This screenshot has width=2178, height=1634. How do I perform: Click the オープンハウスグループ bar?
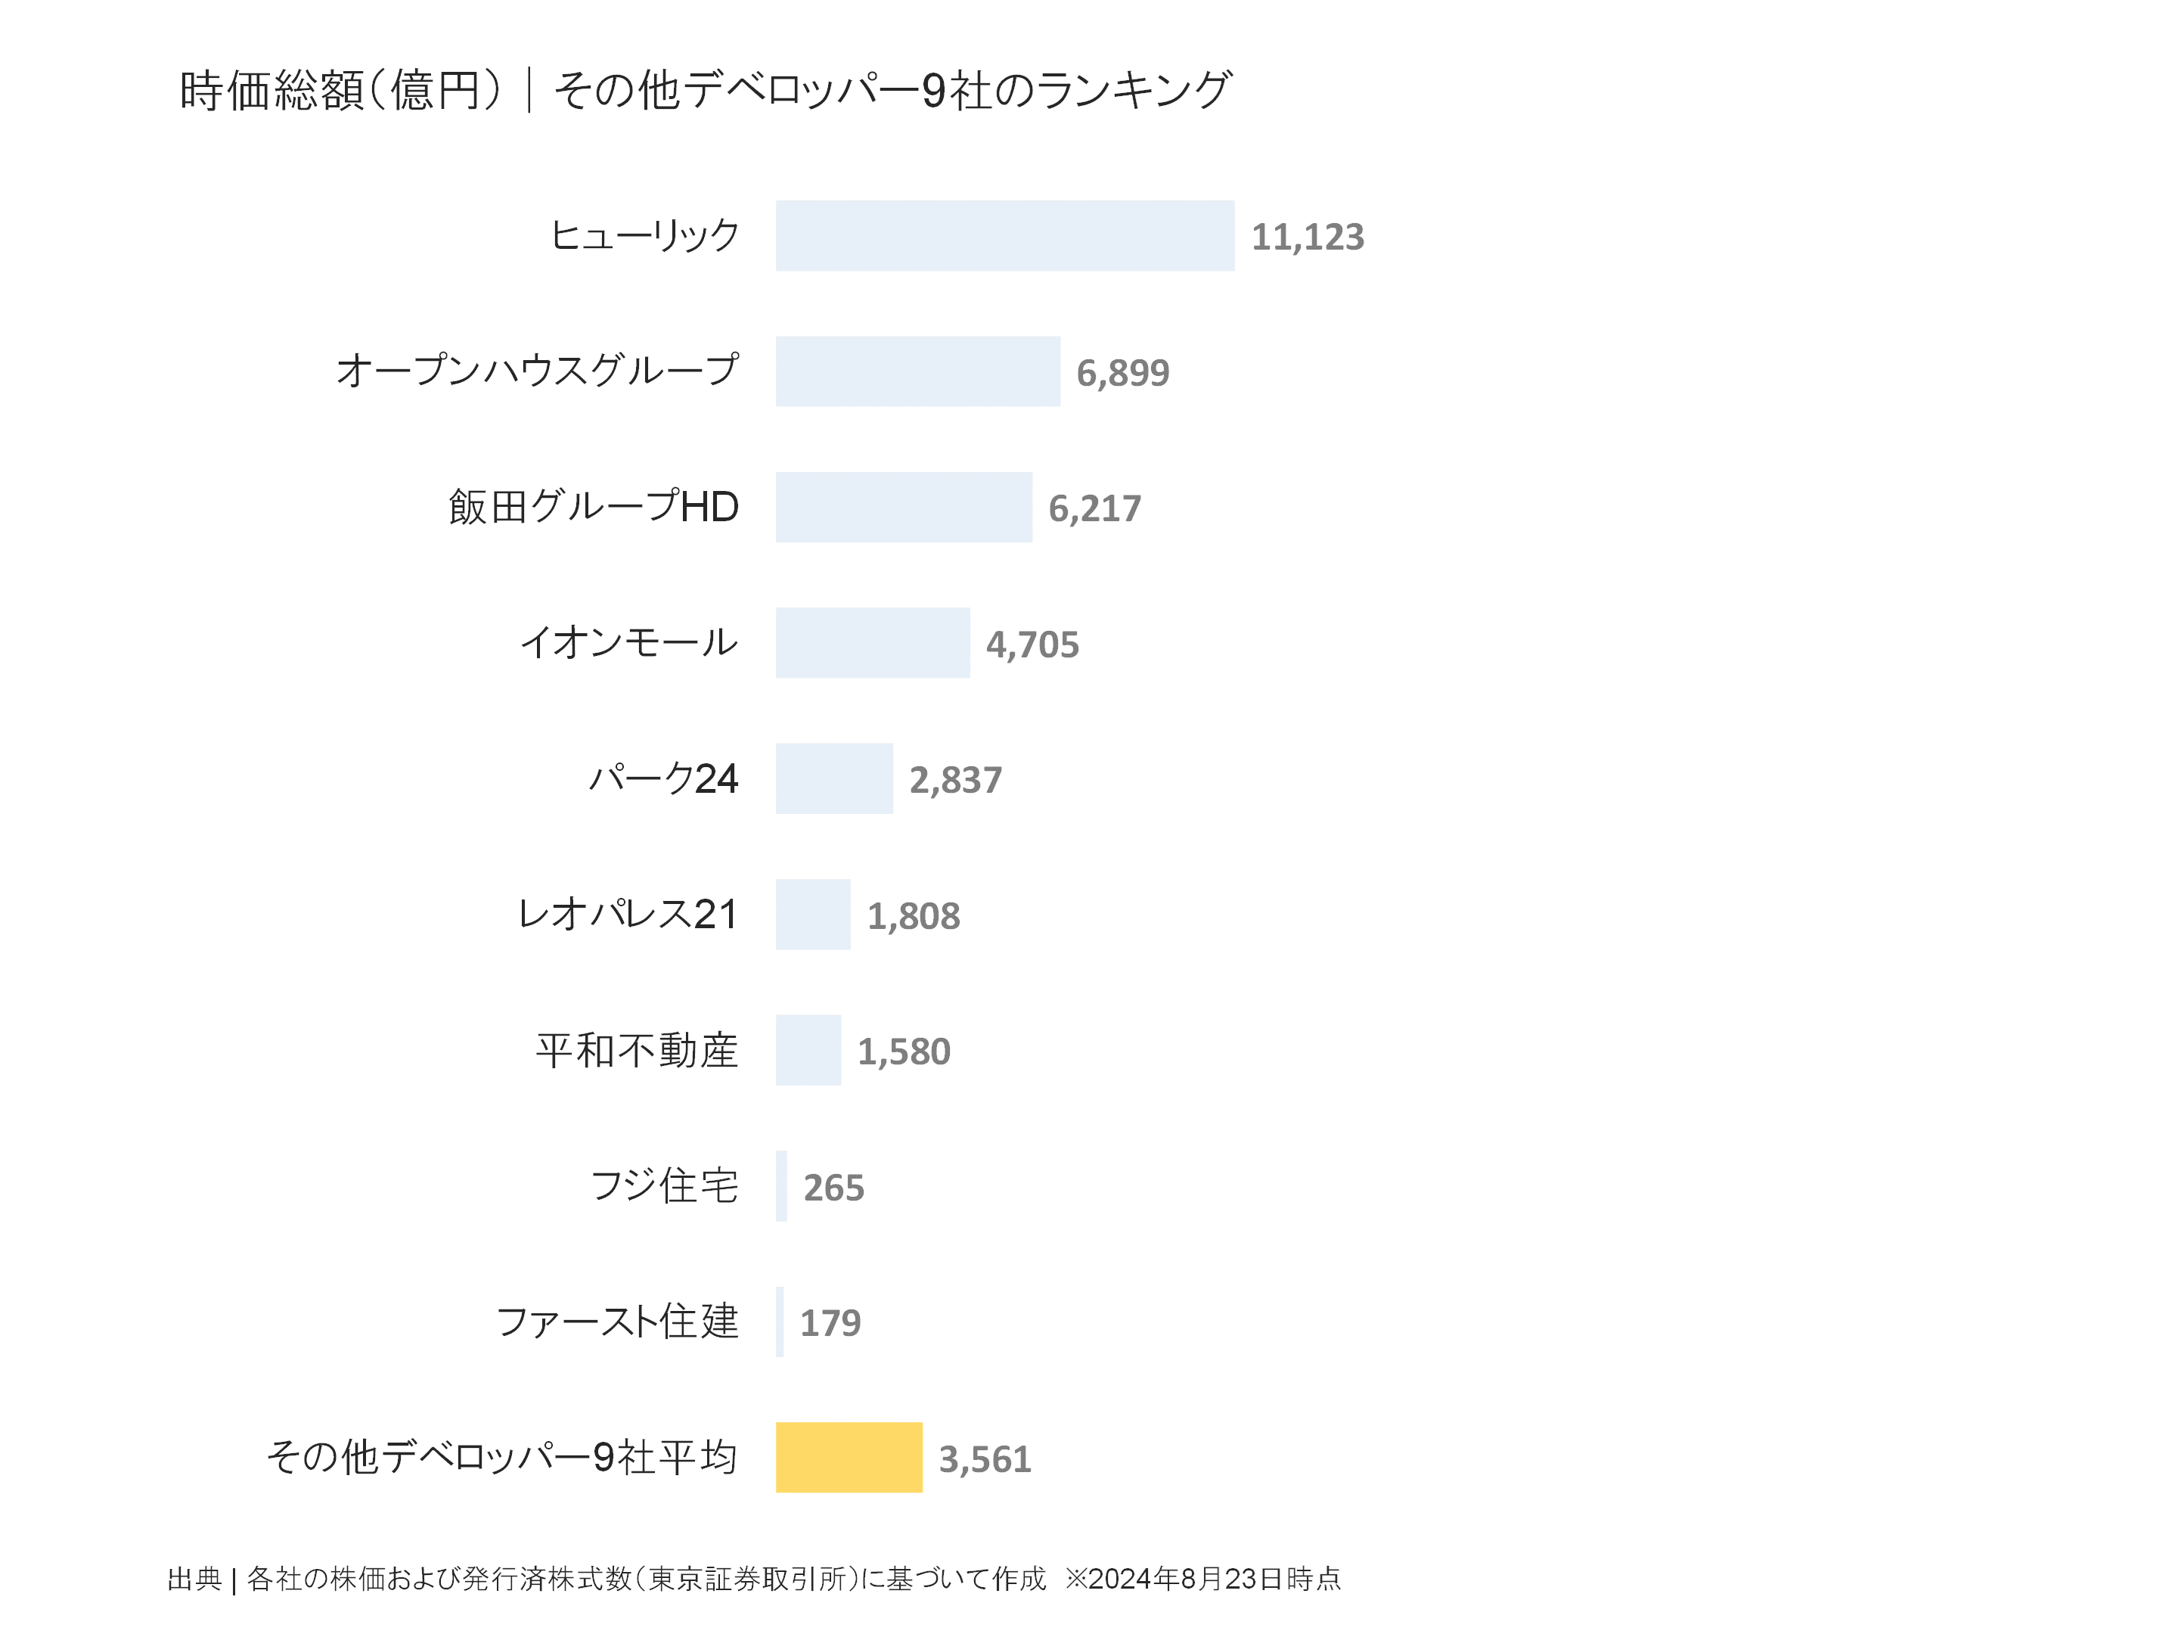(x=917, y=371)
